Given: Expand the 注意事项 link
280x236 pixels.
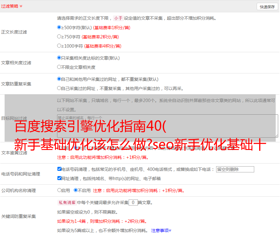Looking at the screenshot, I should coord(161,230).
